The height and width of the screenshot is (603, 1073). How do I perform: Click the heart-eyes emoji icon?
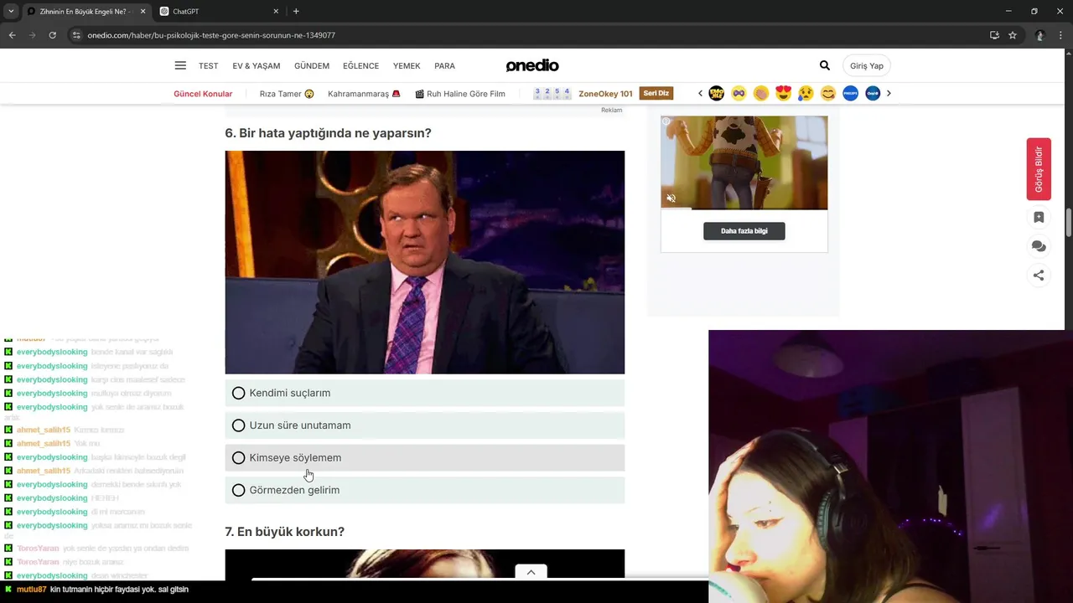783,94
